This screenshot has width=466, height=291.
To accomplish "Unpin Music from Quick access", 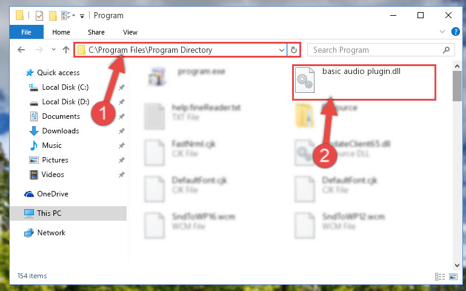I will coord(122,145).
